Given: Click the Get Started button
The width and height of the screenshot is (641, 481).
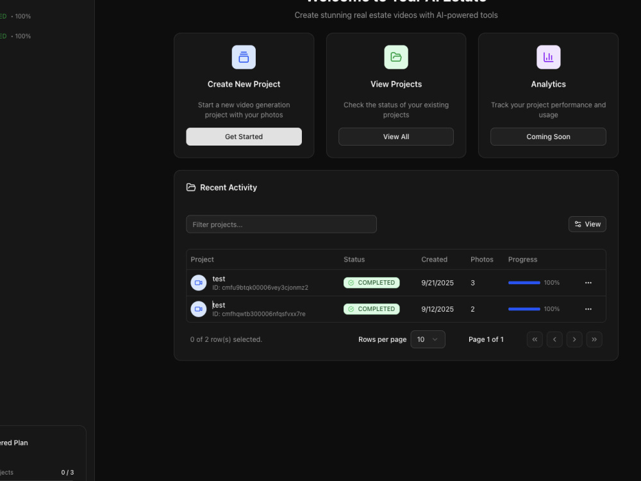Looking at the screenshot, I should (244, 137).
